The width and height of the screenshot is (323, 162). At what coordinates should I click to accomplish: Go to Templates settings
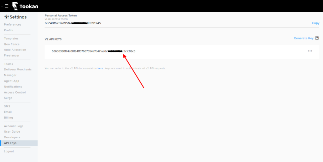[x=11, y=39]
